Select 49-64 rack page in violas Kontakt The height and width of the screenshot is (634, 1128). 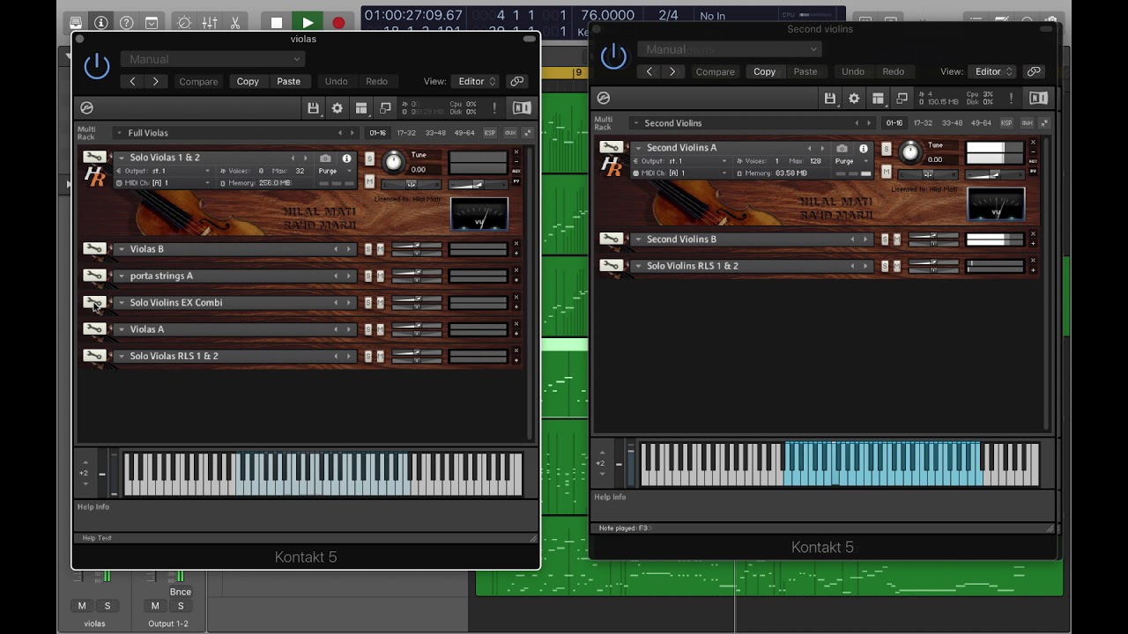click(464, 133)
